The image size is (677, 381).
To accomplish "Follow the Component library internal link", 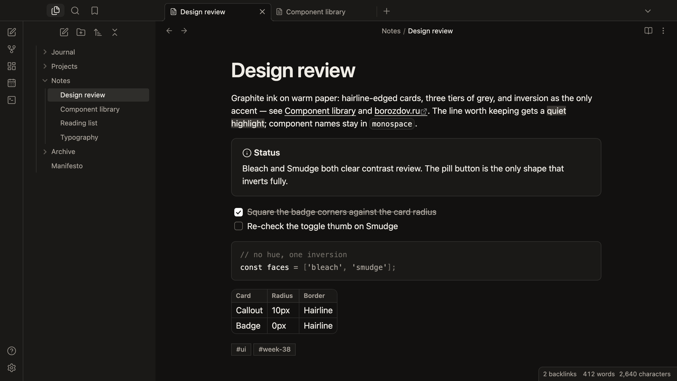I will pos(320,111).
